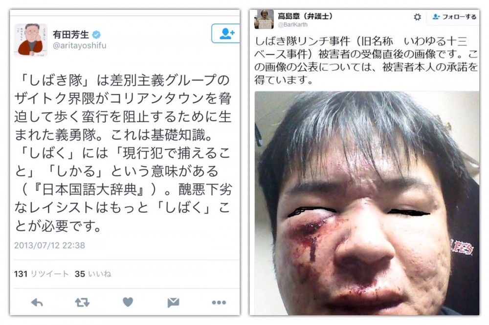Open the @BarlKarth handle link
The width and height of the screenshot is (489, 325).
tap(292, 24)
